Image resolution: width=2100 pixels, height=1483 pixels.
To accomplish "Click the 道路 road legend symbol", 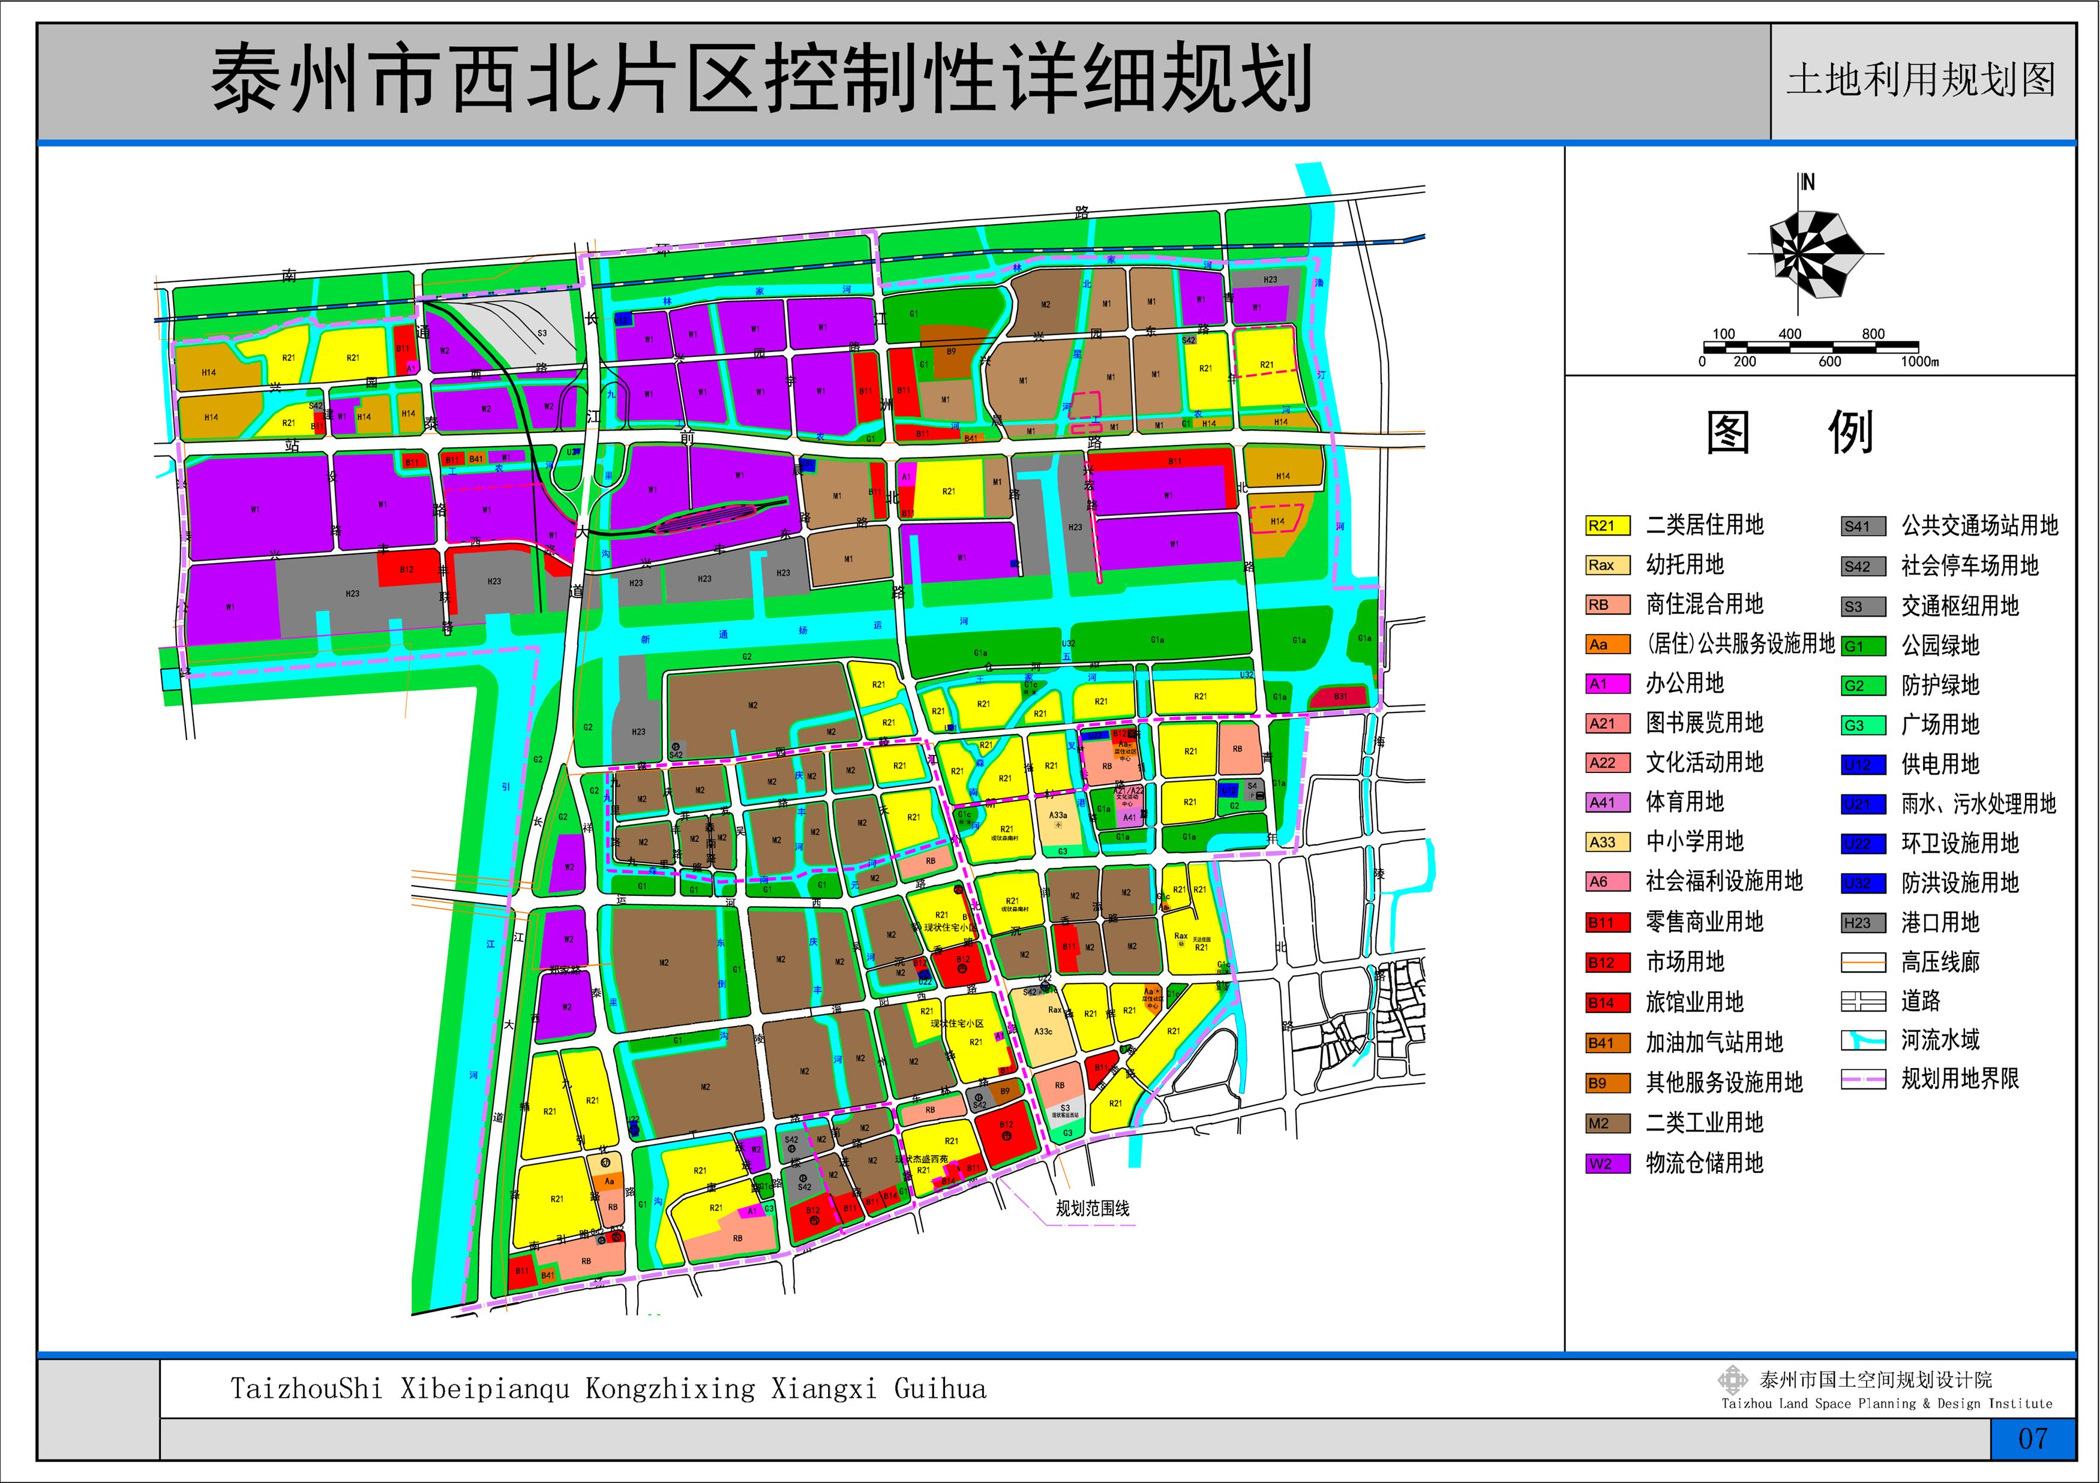I will pyautogui.click(x=1863, y=1001).
